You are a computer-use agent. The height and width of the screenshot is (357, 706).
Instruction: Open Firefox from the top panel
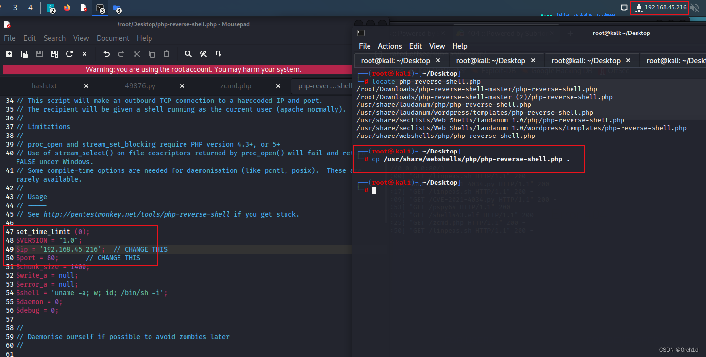pos(67,8)
